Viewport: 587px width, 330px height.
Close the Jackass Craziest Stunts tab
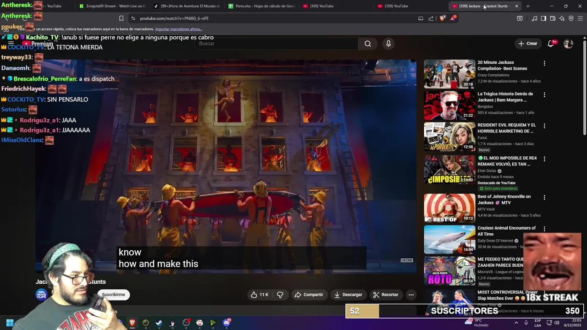pos(516,6)
